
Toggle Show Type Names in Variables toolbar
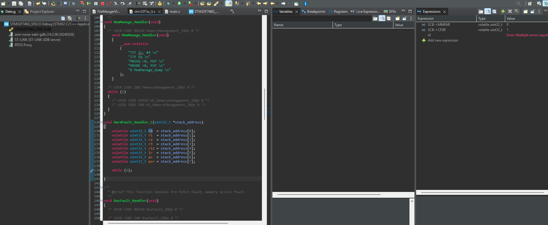376,18
